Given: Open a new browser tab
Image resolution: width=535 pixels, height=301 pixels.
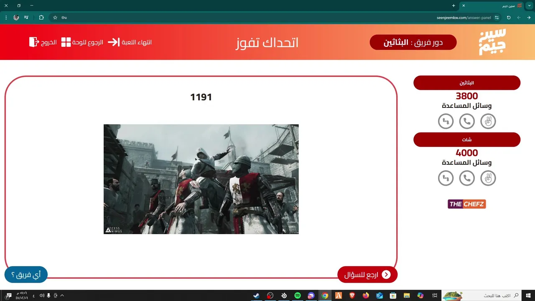Looking at the screenshot, I should (453, 5).
